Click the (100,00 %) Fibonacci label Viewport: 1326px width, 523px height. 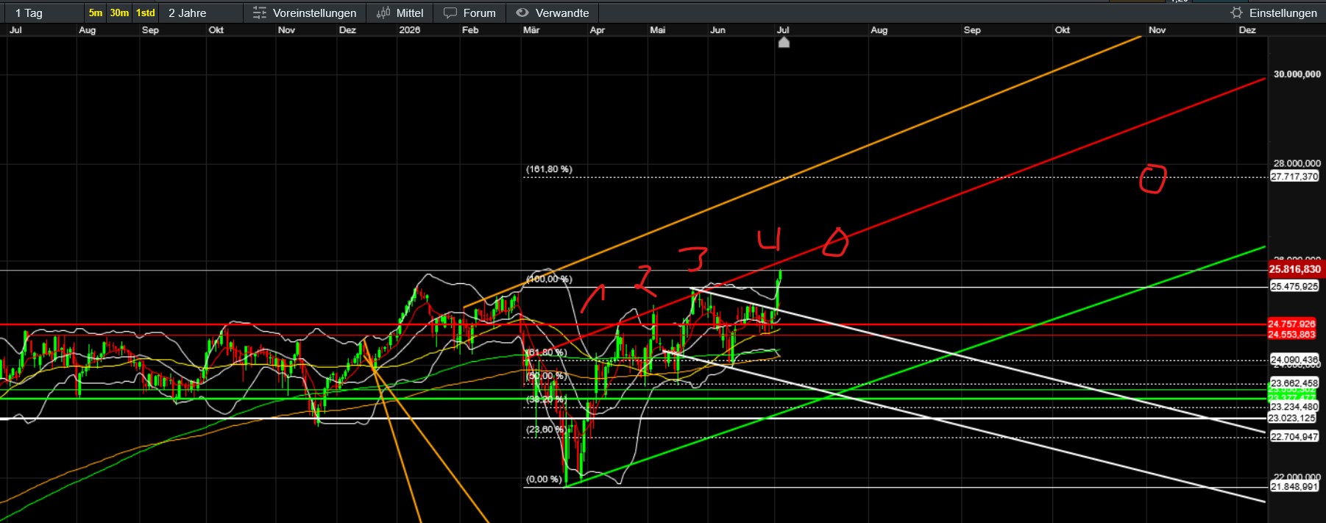[549, 279]
